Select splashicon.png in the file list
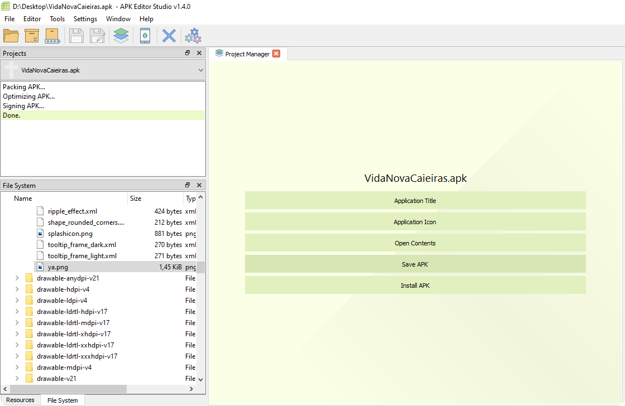The height and width of the screenshot is (406, 625). (x=70, y=234)
